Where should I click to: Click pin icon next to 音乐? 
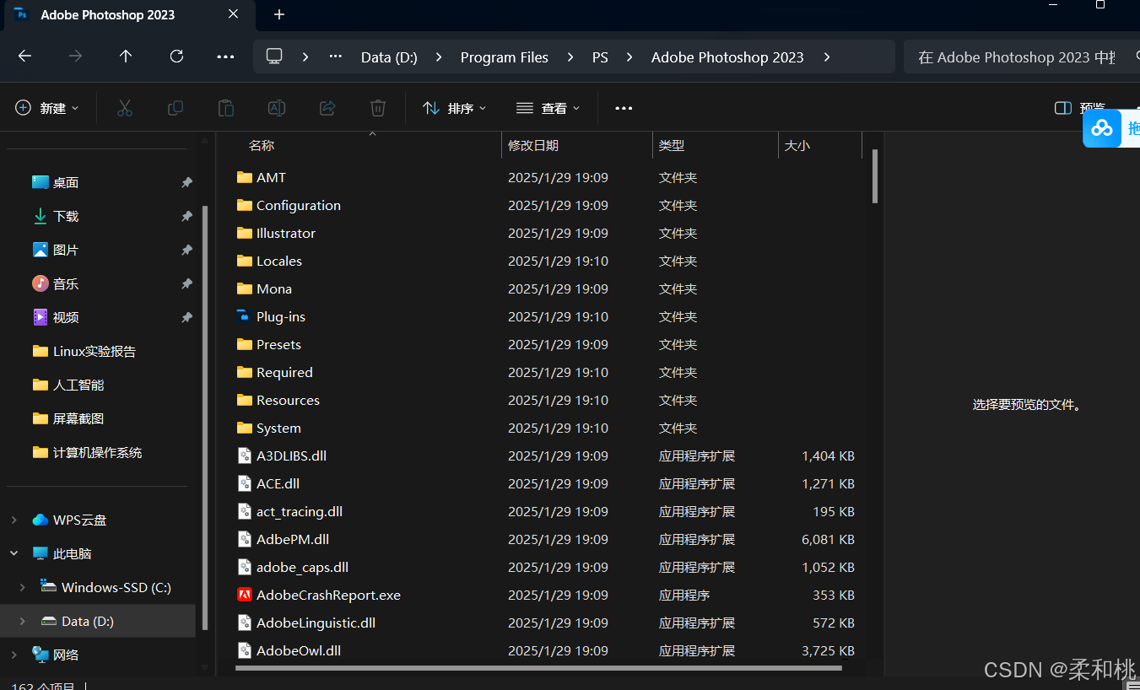[186, 283]
